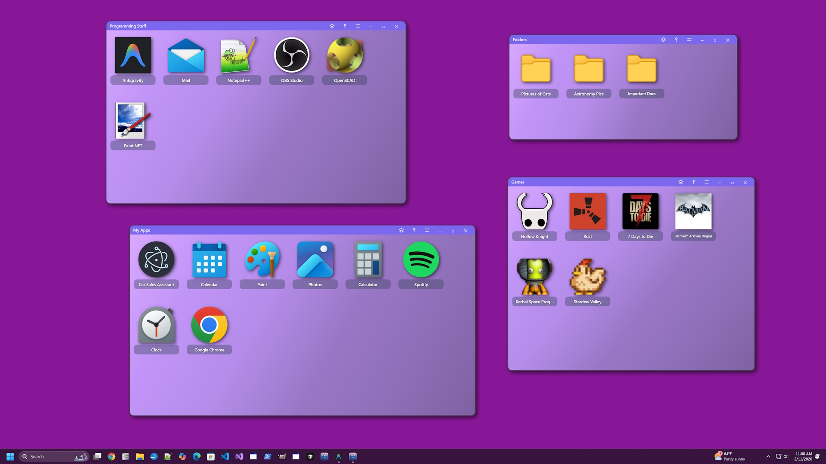Open the Spotify app in My Apps

point(420,260)
